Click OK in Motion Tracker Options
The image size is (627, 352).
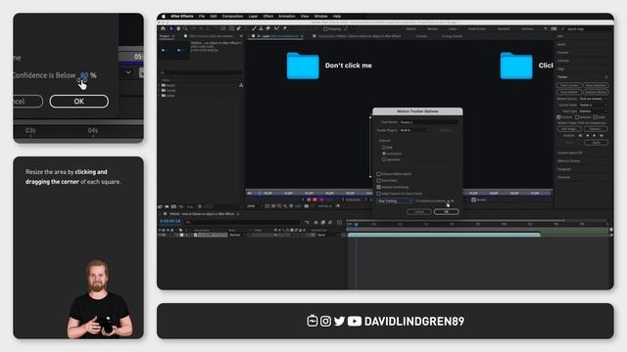[x=447, y=212]
